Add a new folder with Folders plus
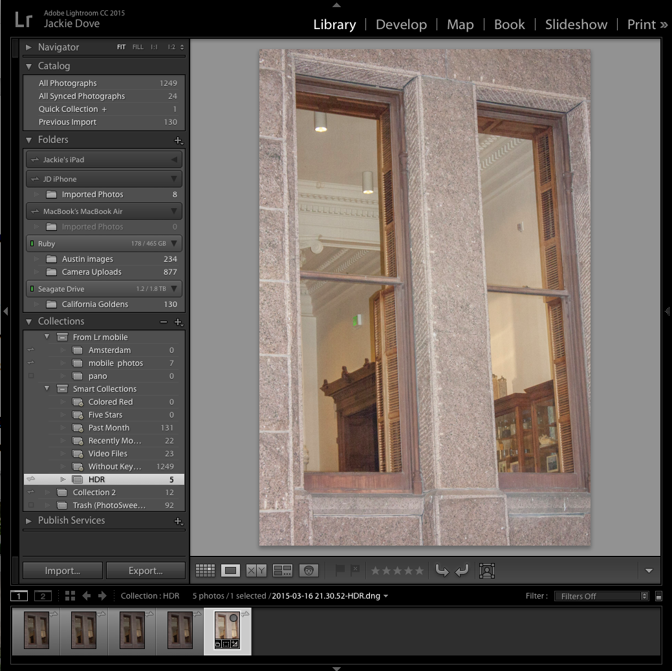This screenshot has height=671, width=672. [179, 140]
